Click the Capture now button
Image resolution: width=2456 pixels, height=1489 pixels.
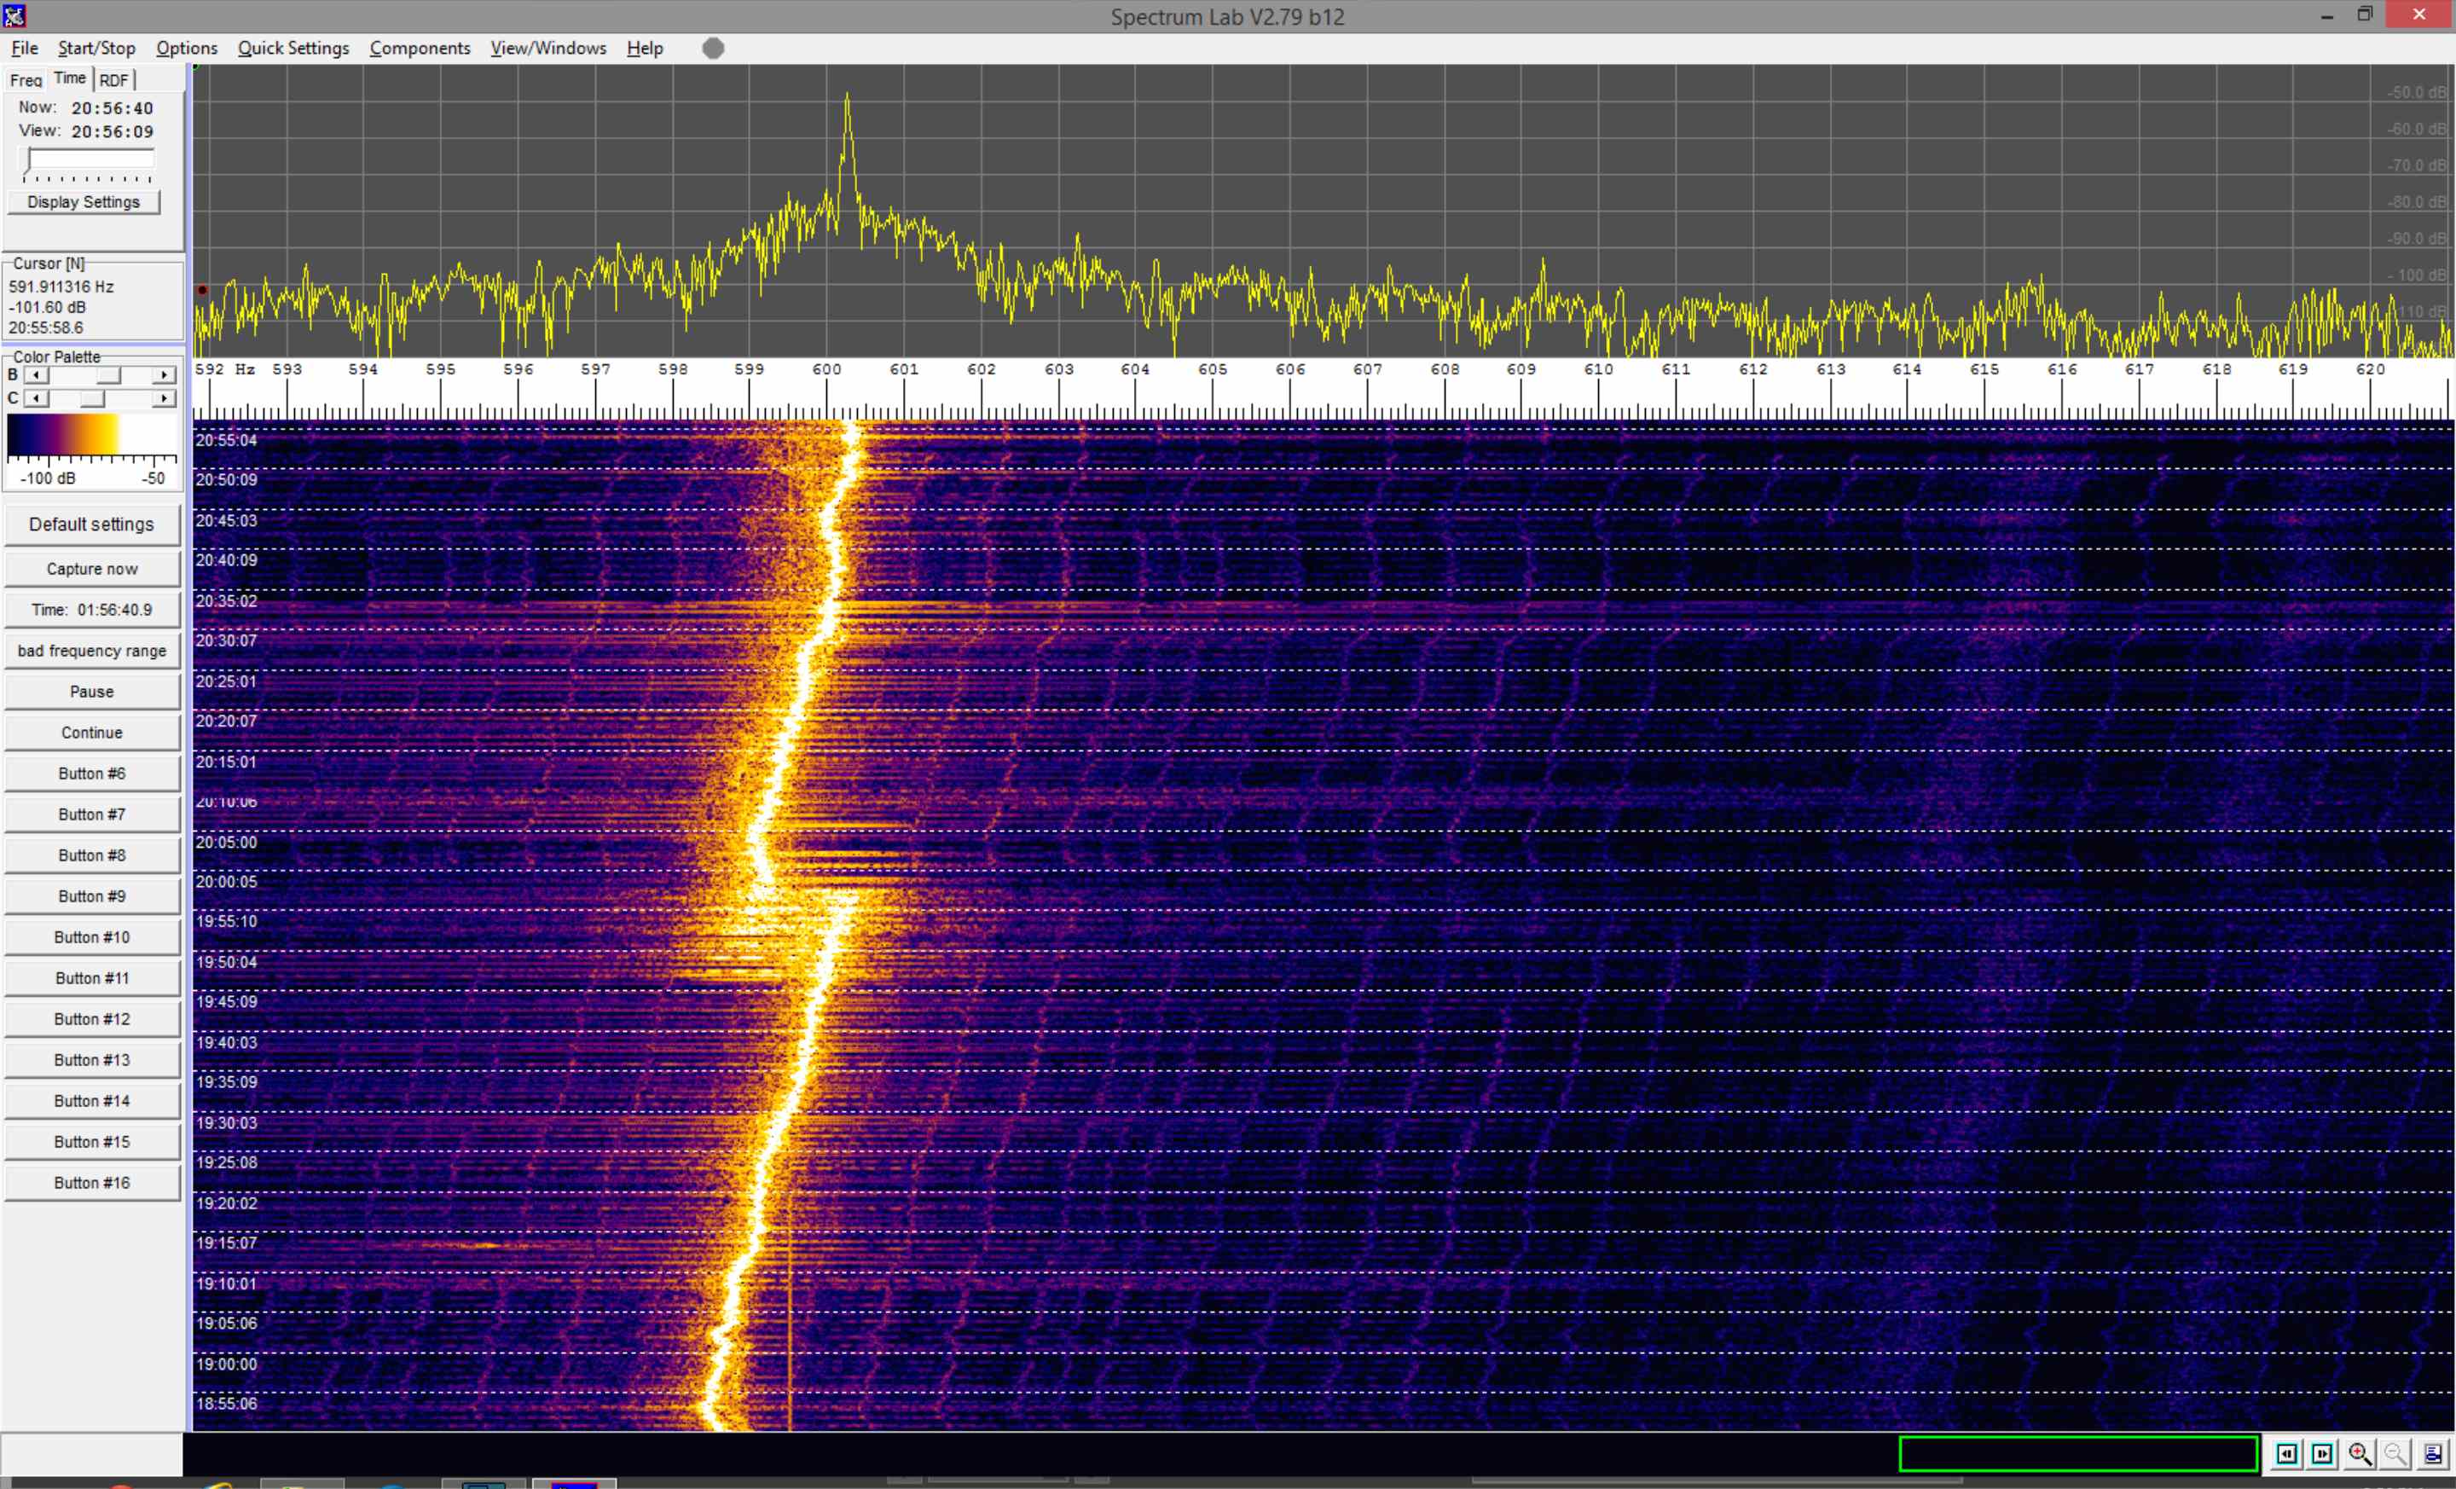coord(92,569)
